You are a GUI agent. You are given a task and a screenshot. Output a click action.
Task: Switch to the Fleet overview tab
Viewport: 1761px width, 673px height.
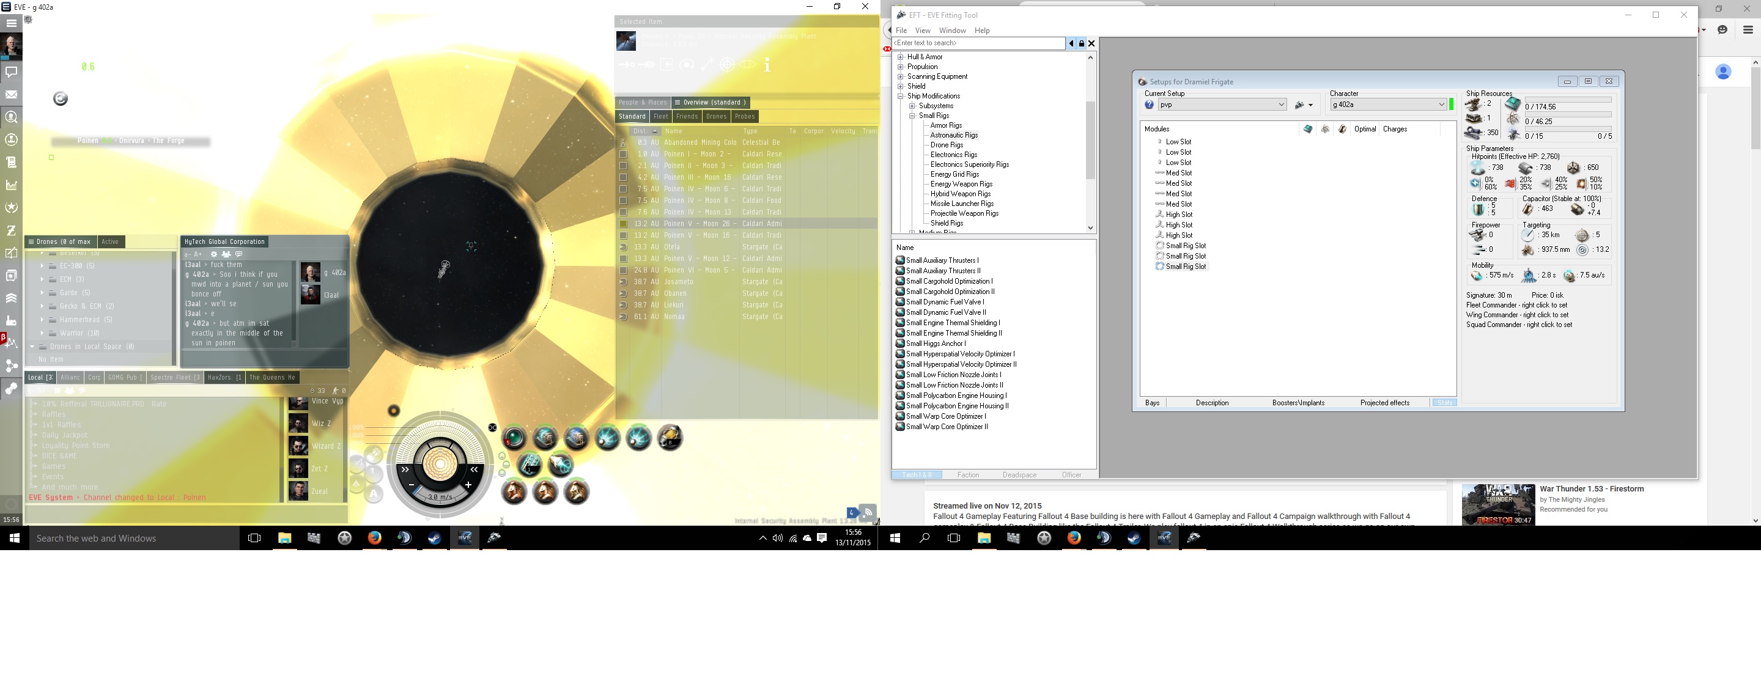click(660, 116)
